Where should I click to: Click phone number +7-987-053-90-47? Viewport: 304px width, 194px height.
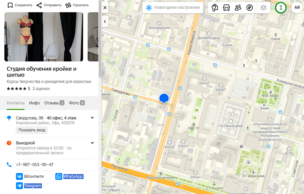[x=35, y=165]
